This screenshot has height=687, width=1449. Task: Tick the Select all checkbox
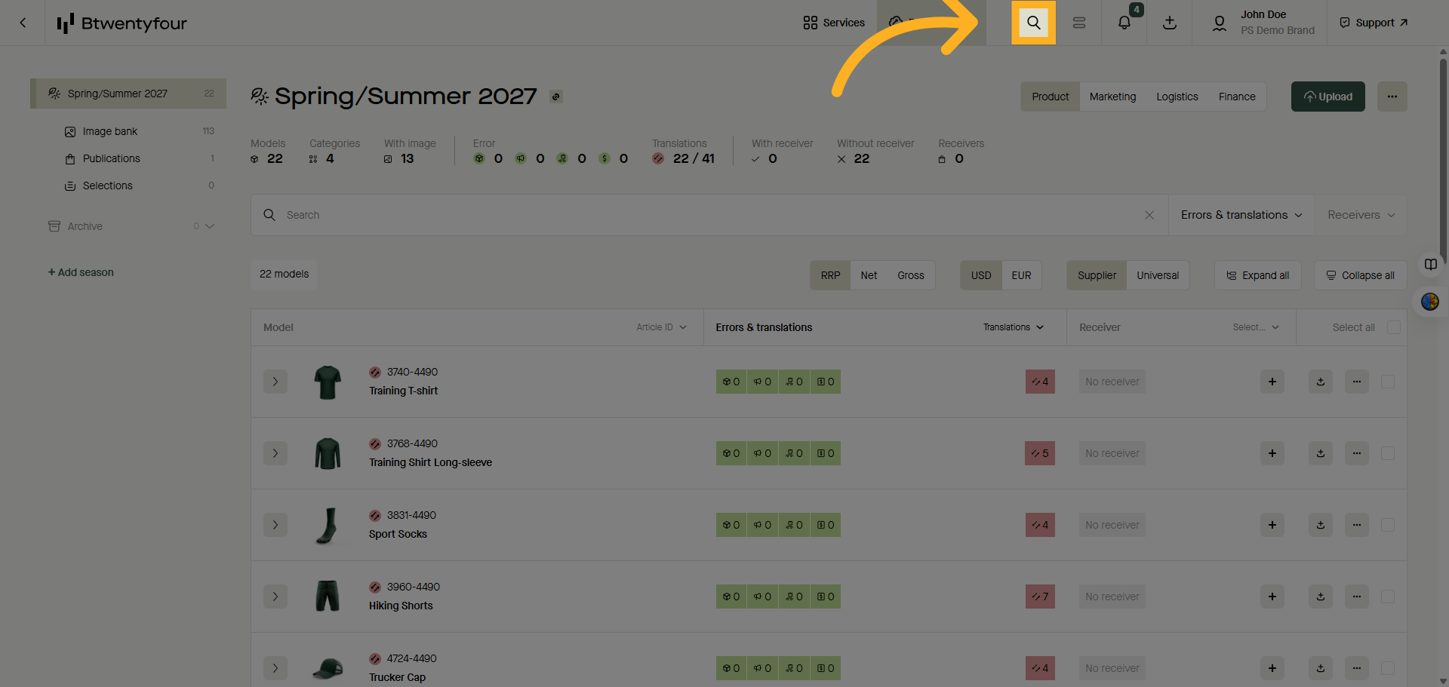point(1394,327)
